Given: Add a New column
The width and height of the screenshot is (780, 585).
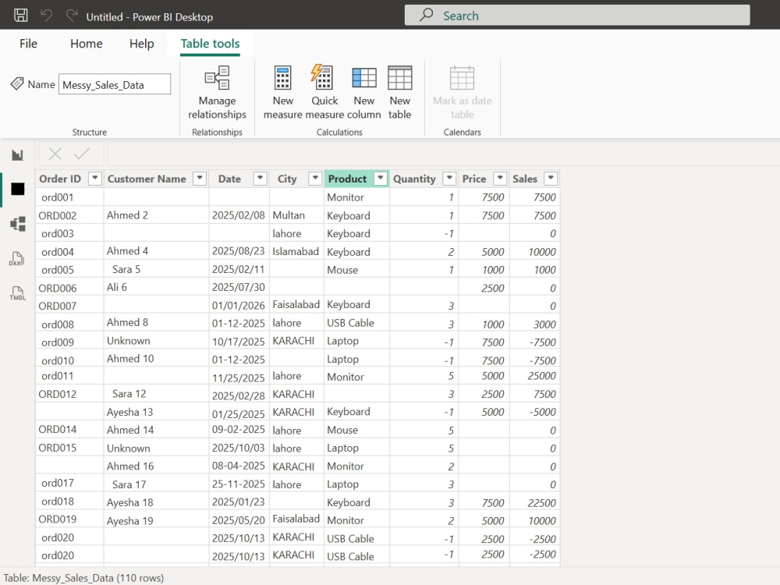Looking at the screenshot, I should [x=364, y=93].
